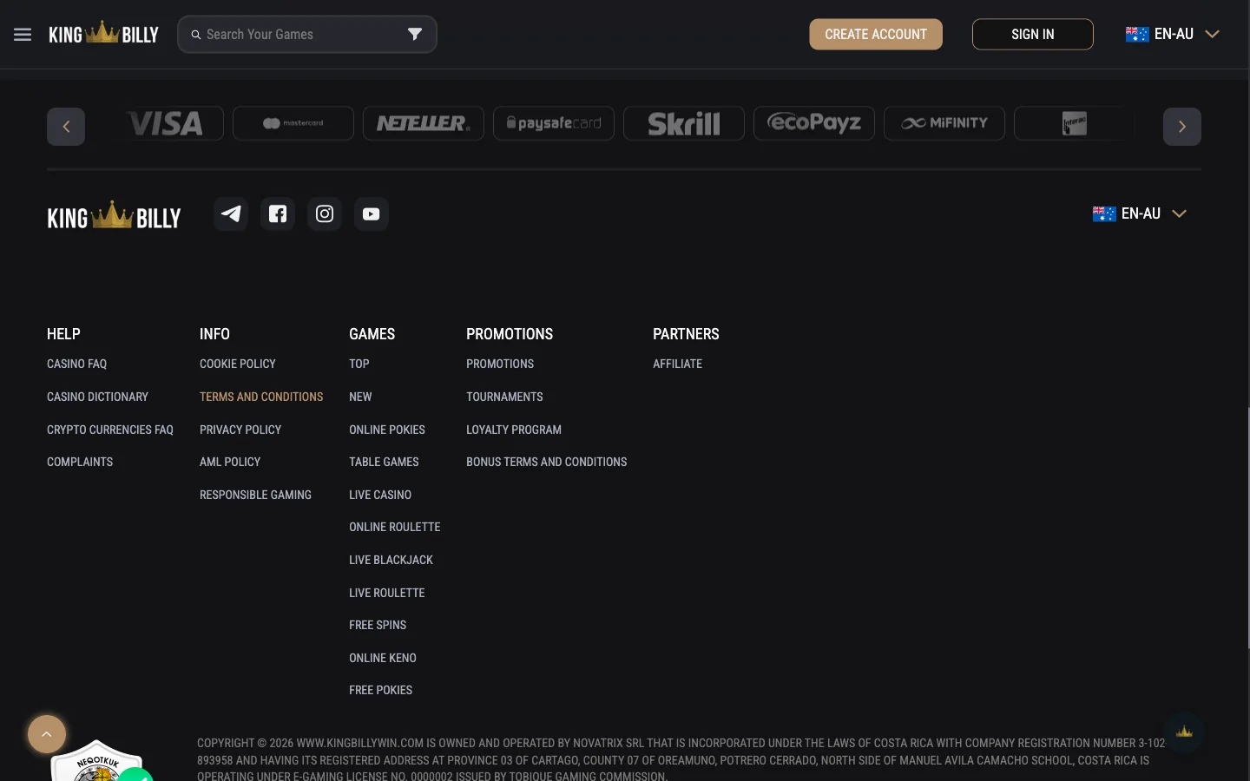Screen dimensions: 1250x781
Task: Open the Affiliate link
Action: (678, 364)
